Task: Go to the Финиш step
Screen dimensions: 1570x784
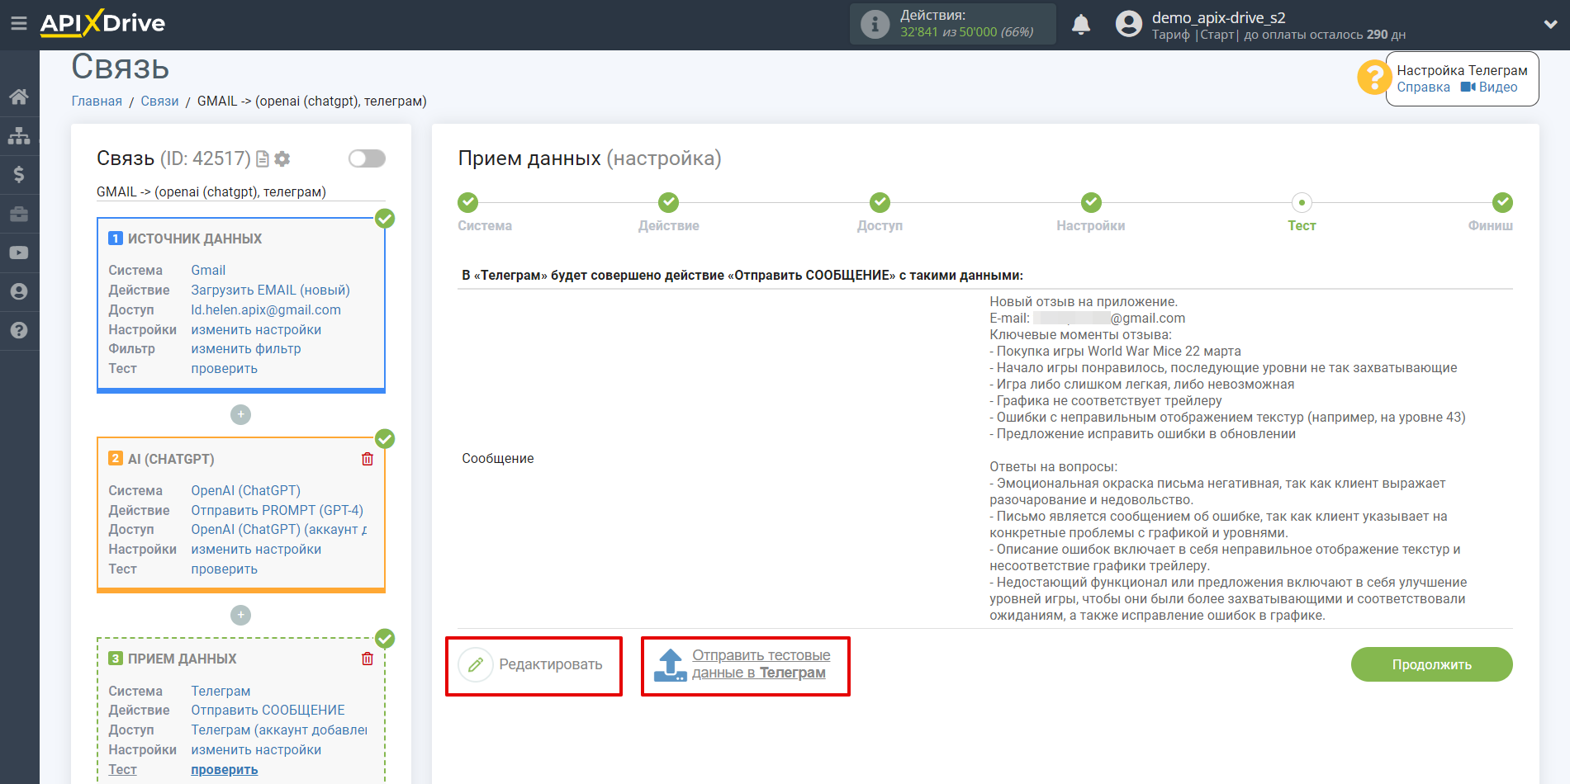Action: [x=1492, y=213]
